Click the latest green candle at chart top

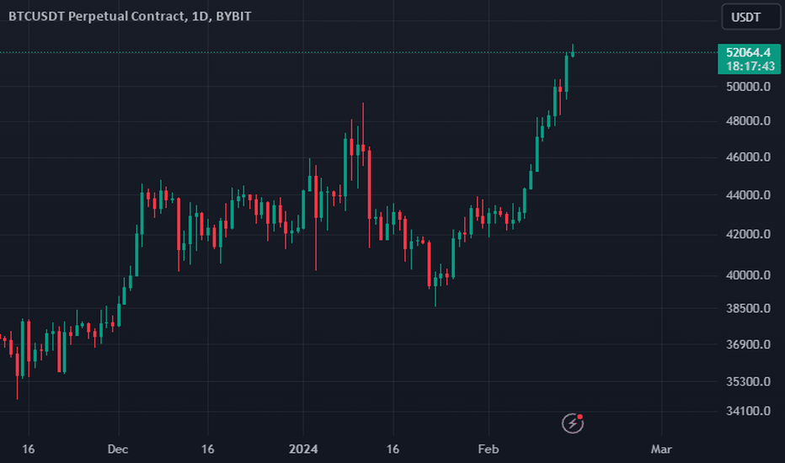coord(572,51)
